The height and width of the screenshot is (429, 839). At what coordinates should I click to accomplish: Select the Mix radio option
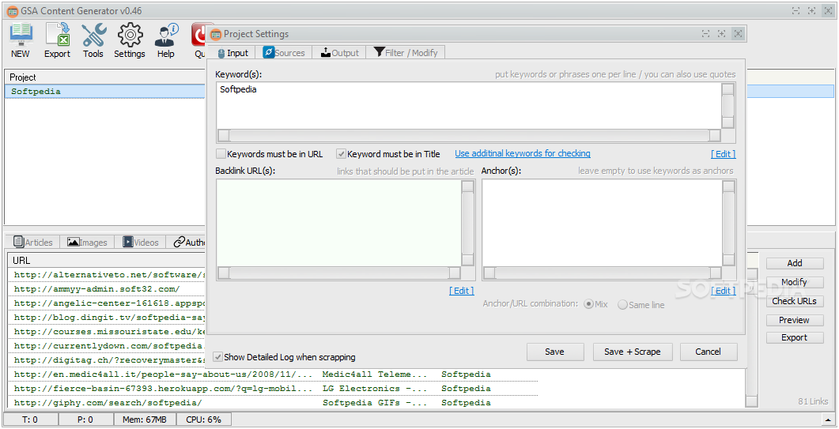point(588,304)
